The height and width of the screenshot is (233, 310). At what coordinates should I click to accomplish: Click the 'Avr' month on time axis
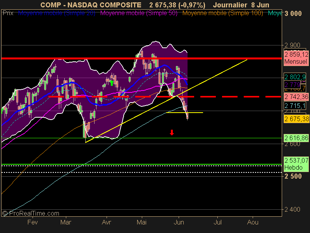click(x=106, y=222)
